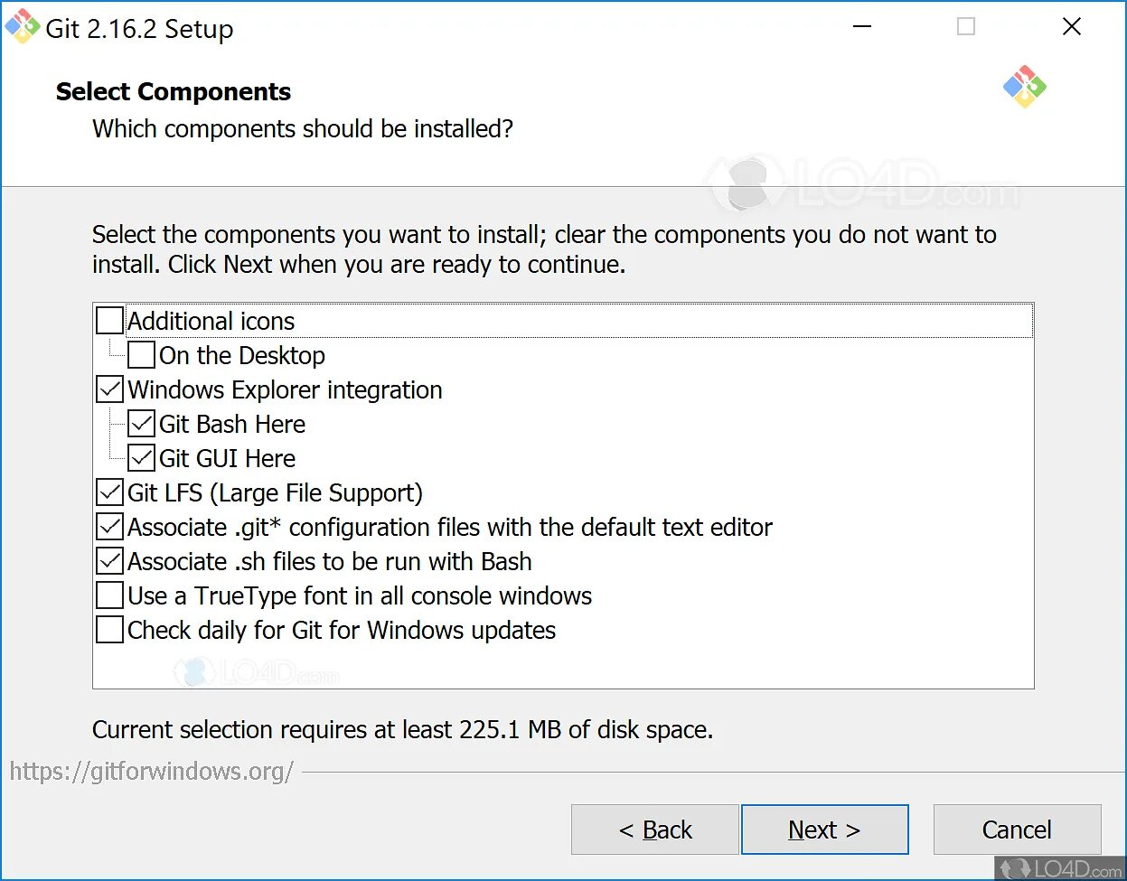Screen dimensions: 1127x881
Task: Select the Additional icons label text
Action: (x=211, y=321)
